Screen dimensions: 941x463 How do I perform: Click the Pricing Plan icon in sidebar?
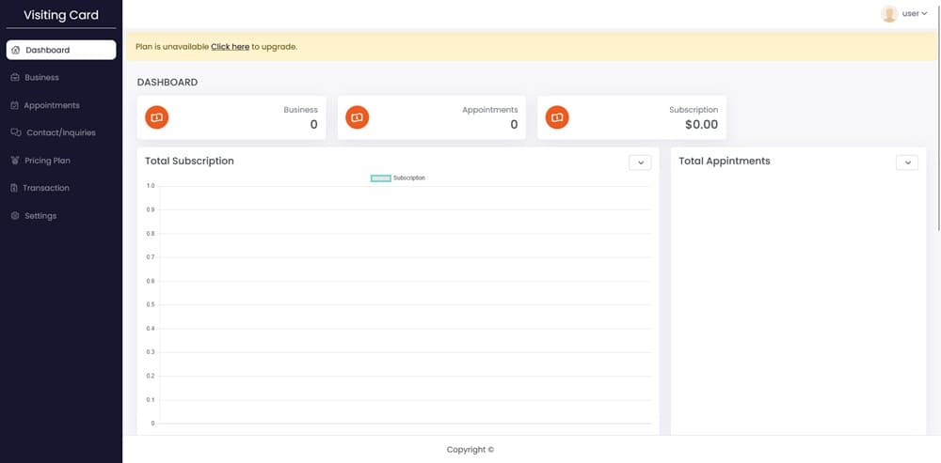[15, 161]
